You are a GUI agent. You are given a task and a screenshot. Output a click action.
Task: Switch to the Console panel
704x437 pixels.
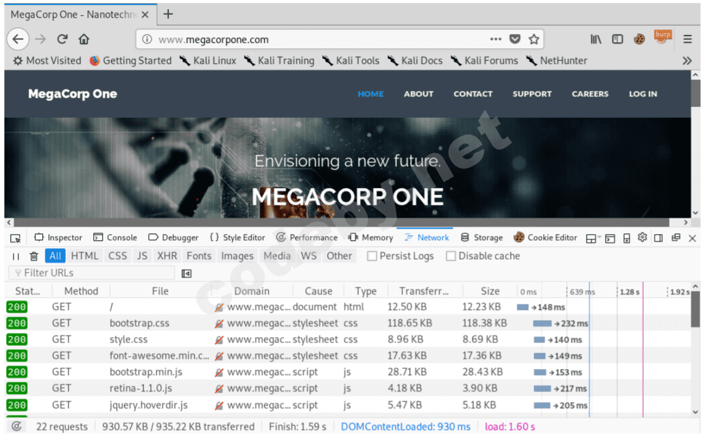pyautogui.click(x=115, y=238)
